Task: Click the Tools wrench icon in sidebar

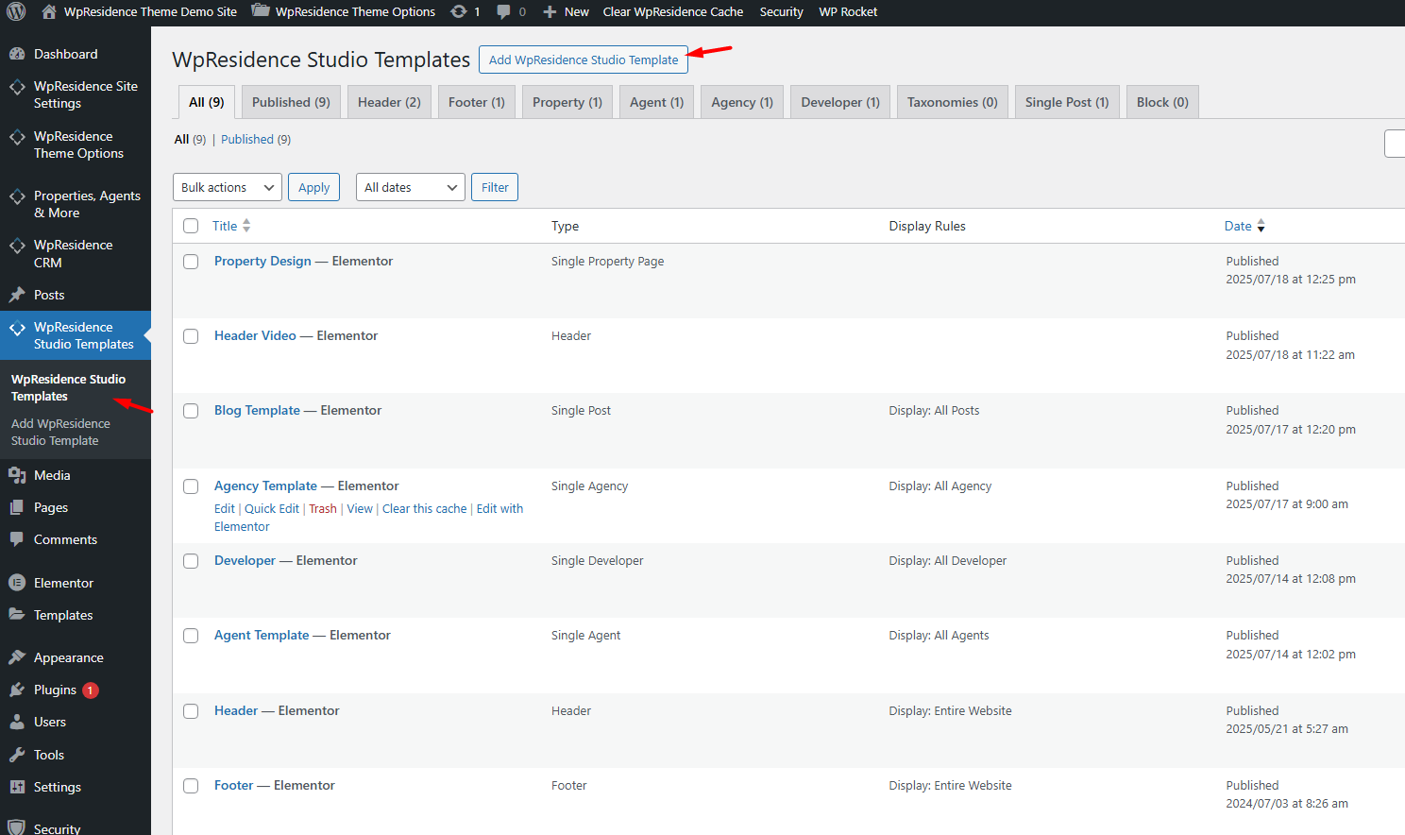Action: coord(17,755)
